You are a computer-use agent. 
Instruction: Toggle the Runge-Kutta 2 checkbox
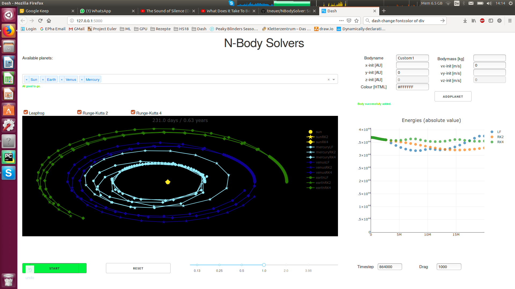(79, 112)
